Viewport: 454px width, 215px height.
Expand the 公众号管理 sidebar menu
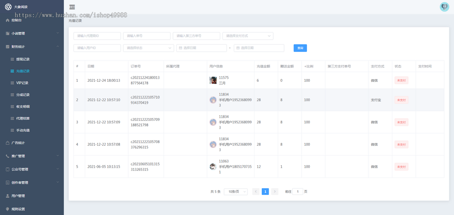click(32, 169)
